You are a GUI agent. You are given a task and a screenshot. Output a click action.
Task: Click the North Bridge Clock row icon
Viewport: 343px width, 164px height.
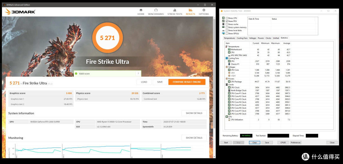[x=229, y=90]
